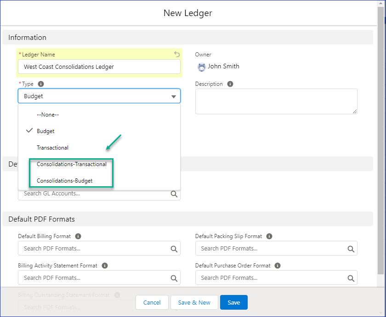Click the Information section header
The height and width of the screenshot is (317, 386).
click(187, 37)
